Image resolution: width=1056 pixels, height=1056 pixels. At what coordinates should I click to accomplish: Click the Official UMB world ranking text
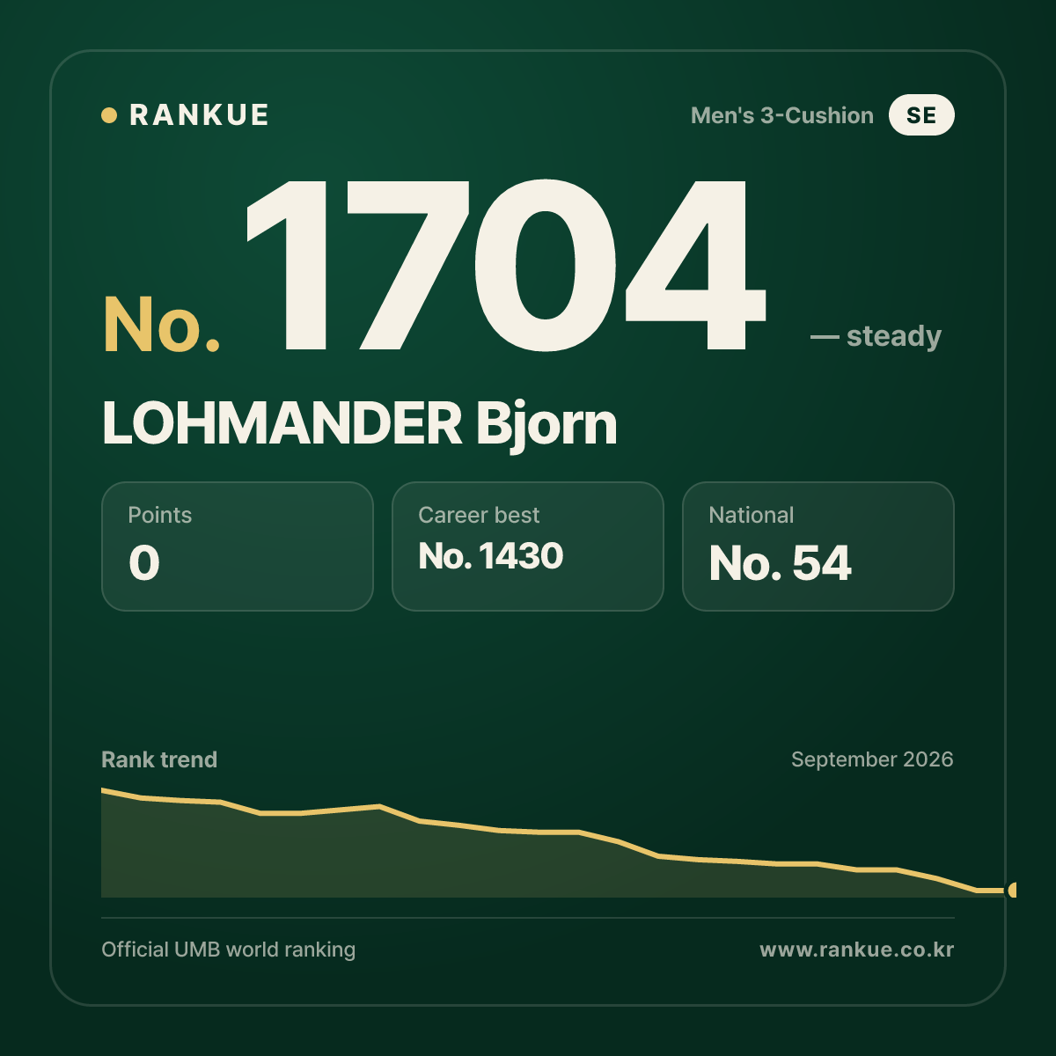click(x=229, y=950)
